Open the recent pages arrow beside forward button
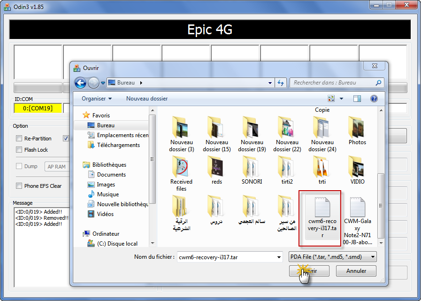The image size is (421, 301). [103, 83]
